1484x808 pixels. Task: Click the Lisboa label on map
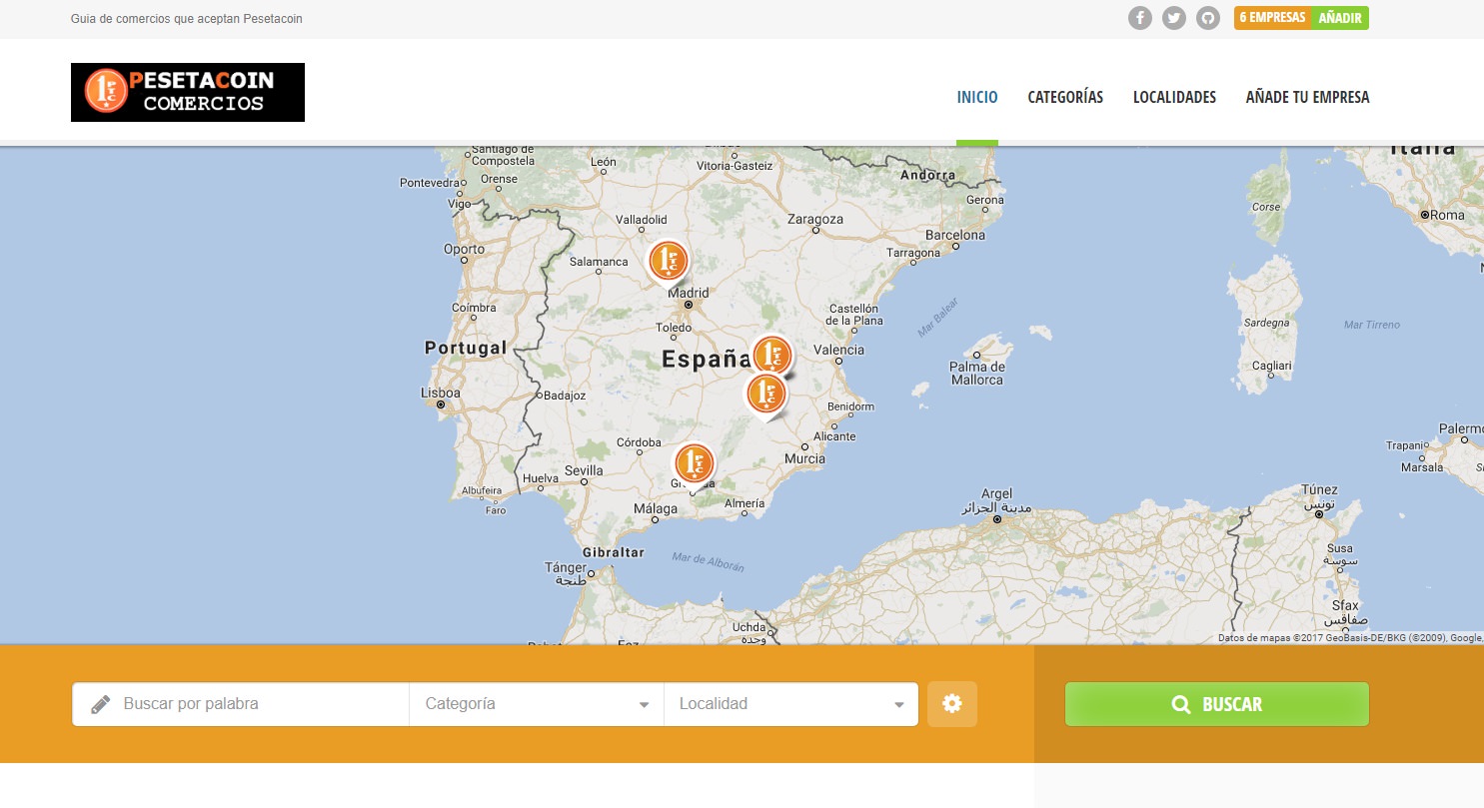point(441,394)
